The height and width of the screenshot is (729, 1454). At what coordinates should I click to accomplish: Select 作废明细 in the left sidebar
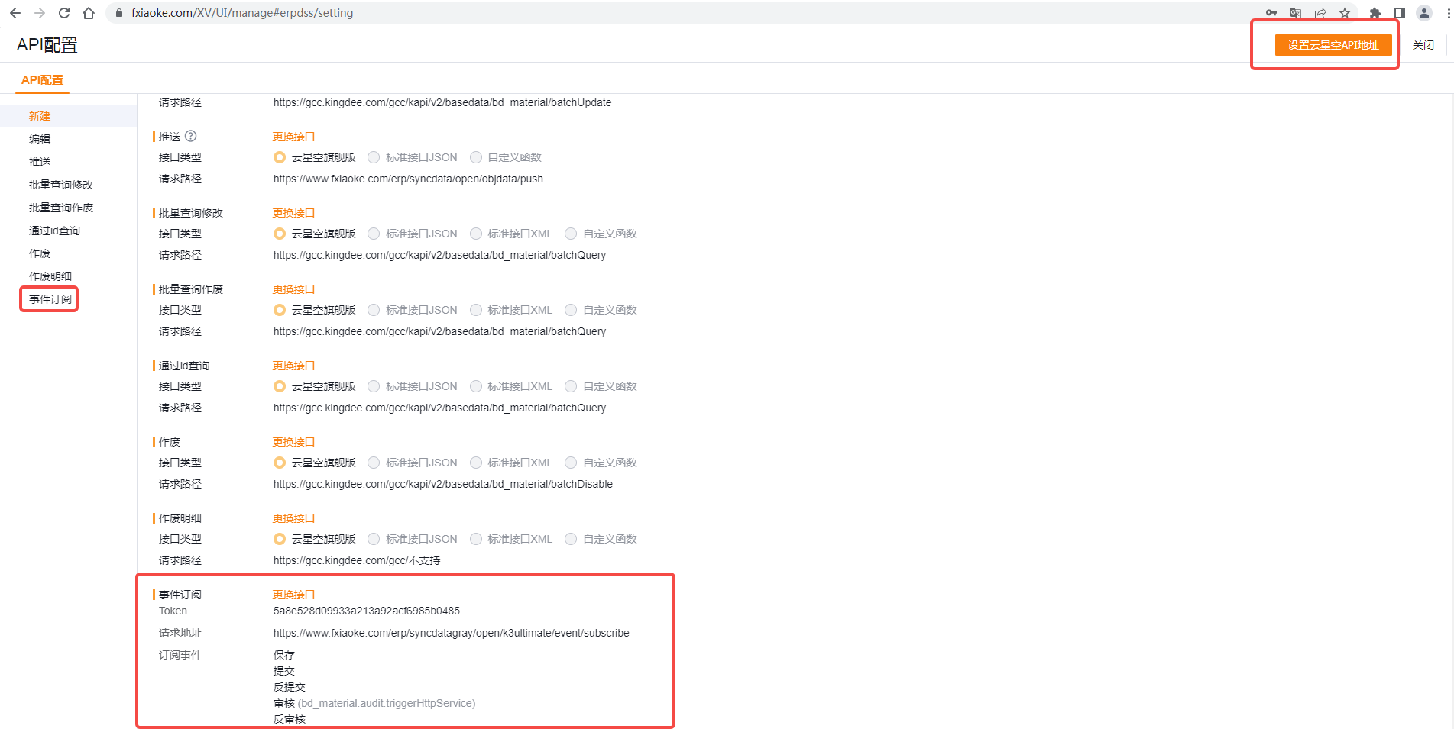click(50, 276)
